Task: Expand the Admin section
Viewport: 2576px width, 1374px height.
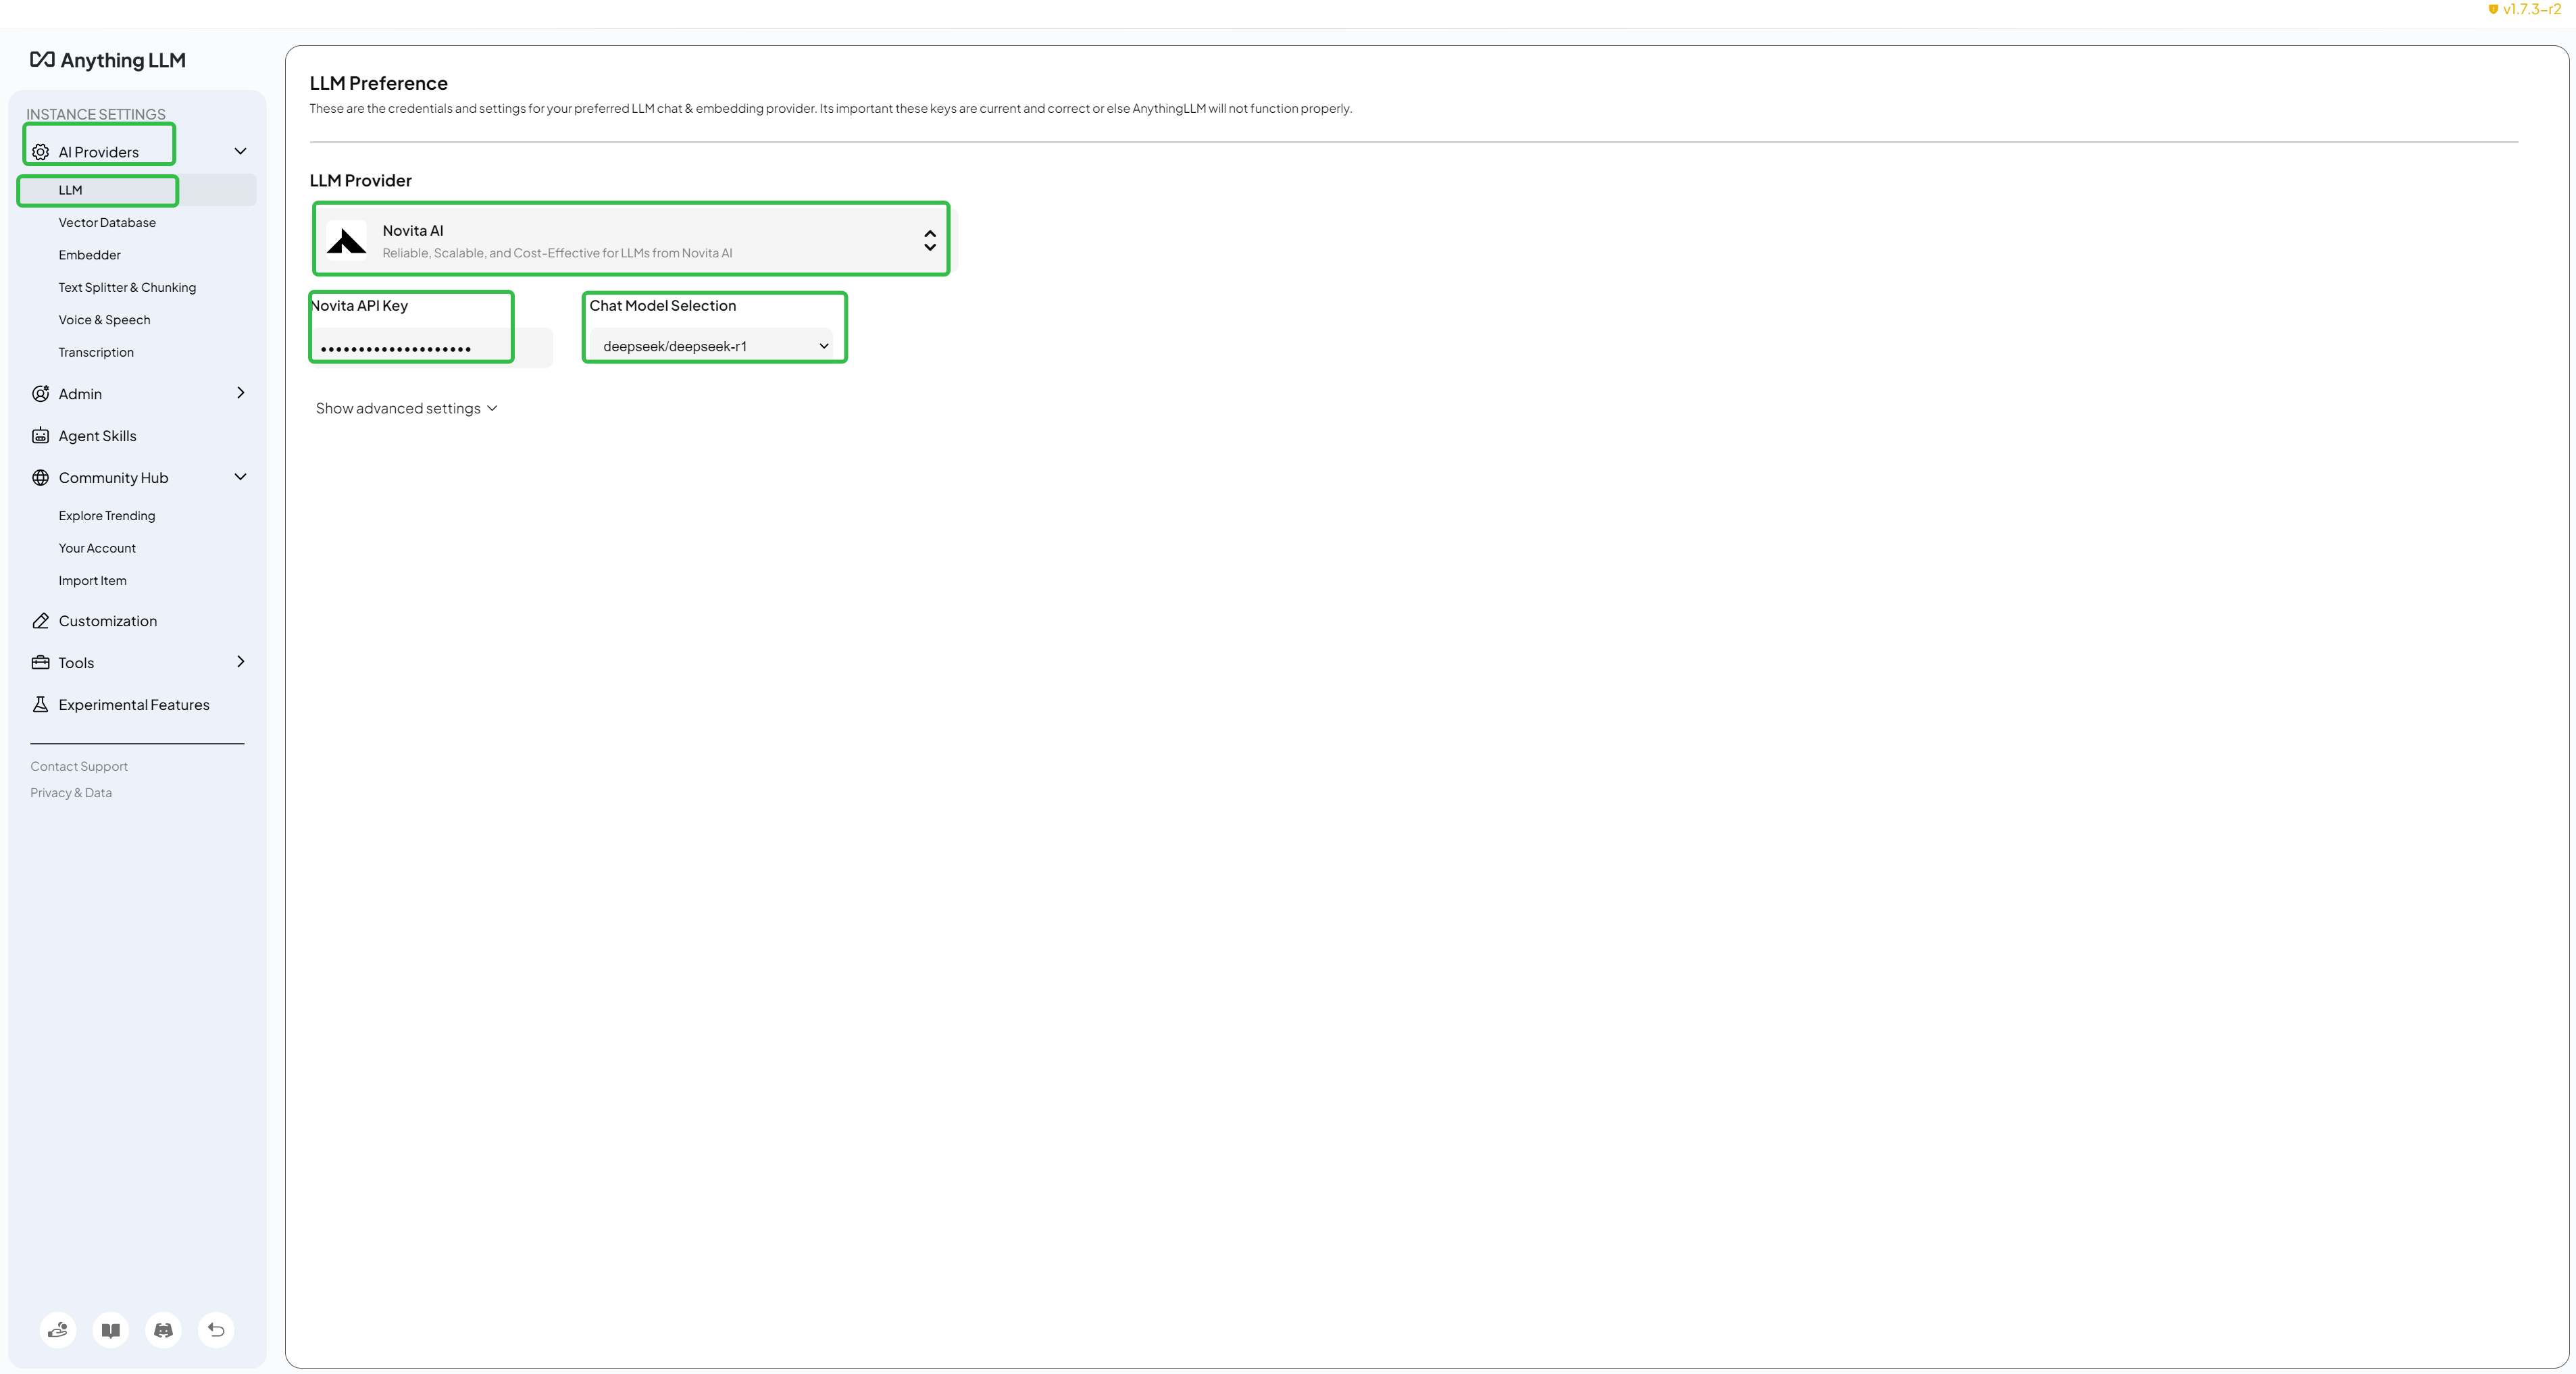Action: (240, 393)
